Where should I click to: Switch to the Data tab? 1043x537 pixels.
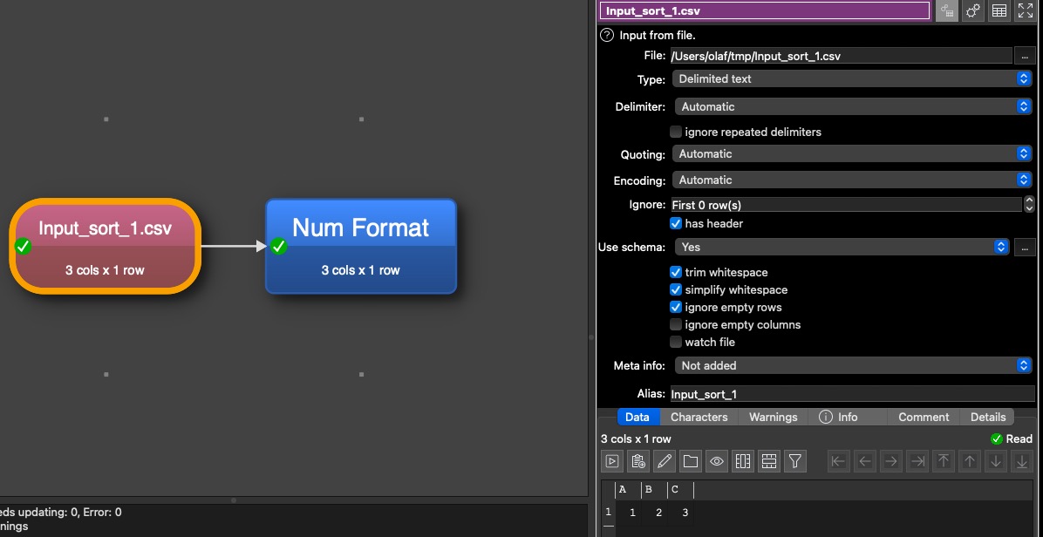637,418
